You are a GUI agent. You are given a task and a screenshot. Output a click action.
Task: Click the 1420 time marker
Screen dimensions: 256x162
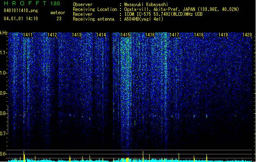[247, 34]
